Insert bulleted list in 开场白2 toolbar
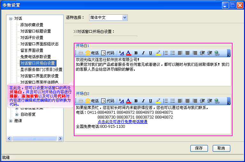This screenshot has height=162, width=245. [173, 101]
